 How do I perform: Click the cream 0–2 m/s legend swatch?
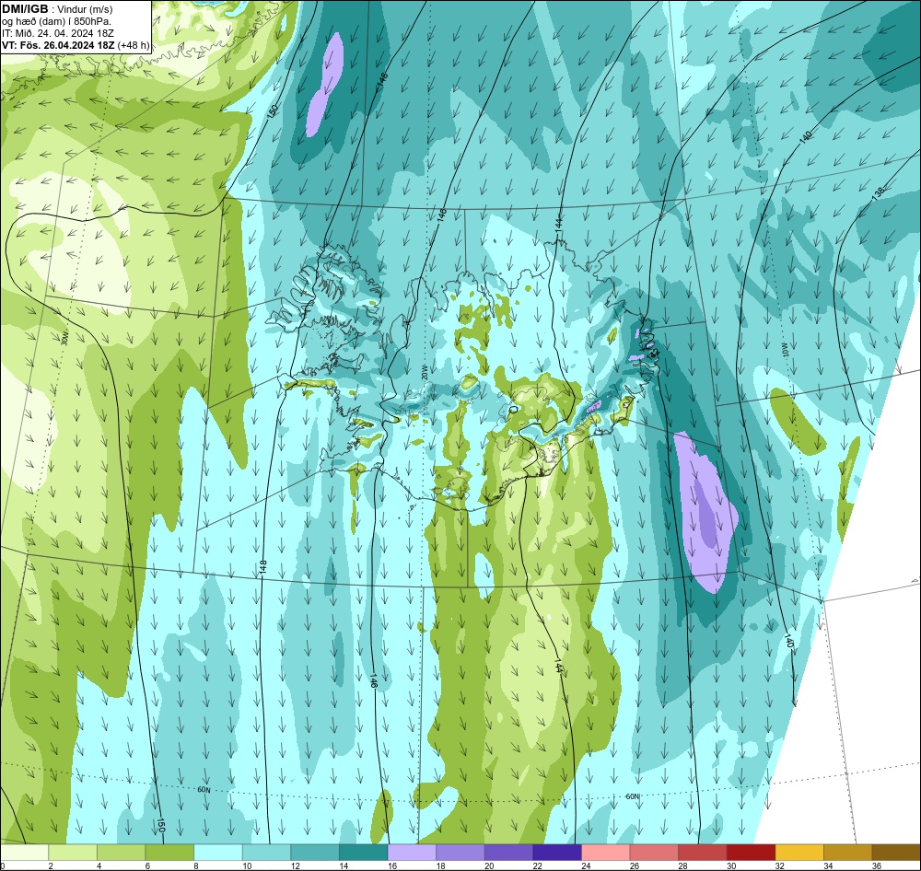click(x=24, y=853)
